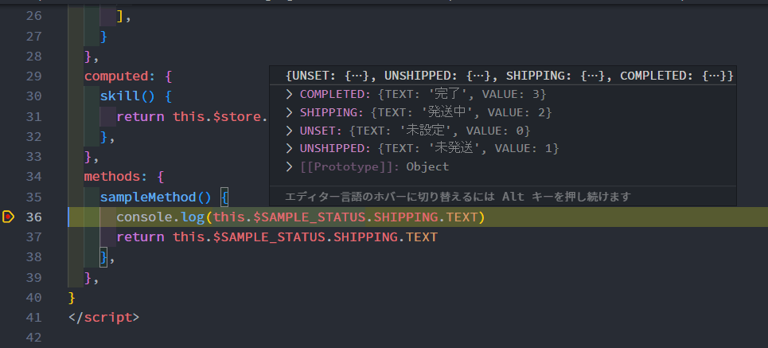This screenshot has width=768, height=348.
Task: Click line number 42 in the gutter
Action: click(33, 337)
